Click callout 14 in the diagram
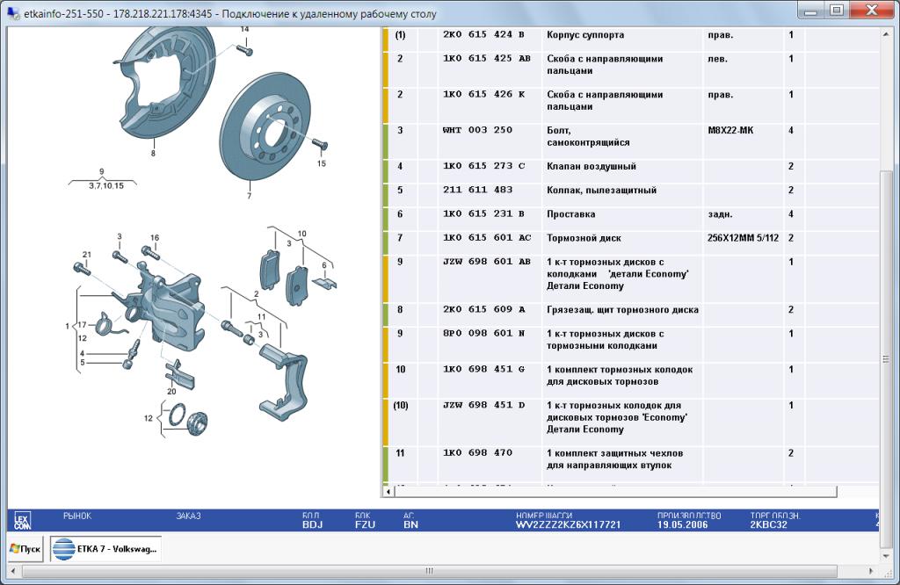Viewport: 900px width, 585px height. 244,29
